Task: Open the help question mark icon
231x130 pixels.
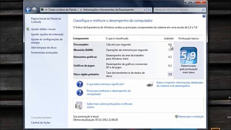Action: (204, 16)
